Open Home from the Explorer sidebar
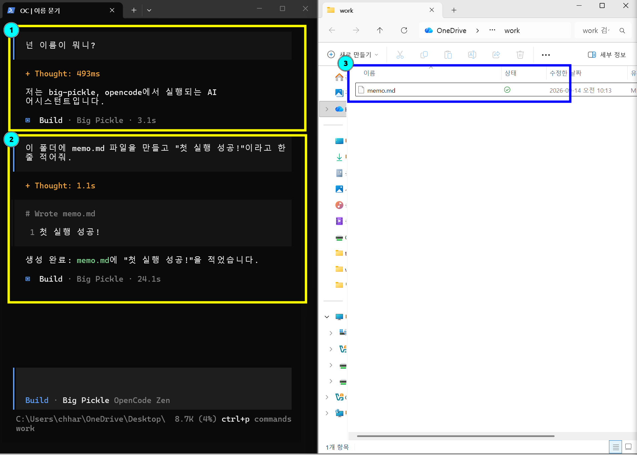637x455 pixels. (339, 77)
